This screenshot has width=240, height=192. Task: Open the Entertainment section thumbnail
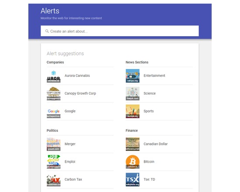133,75
